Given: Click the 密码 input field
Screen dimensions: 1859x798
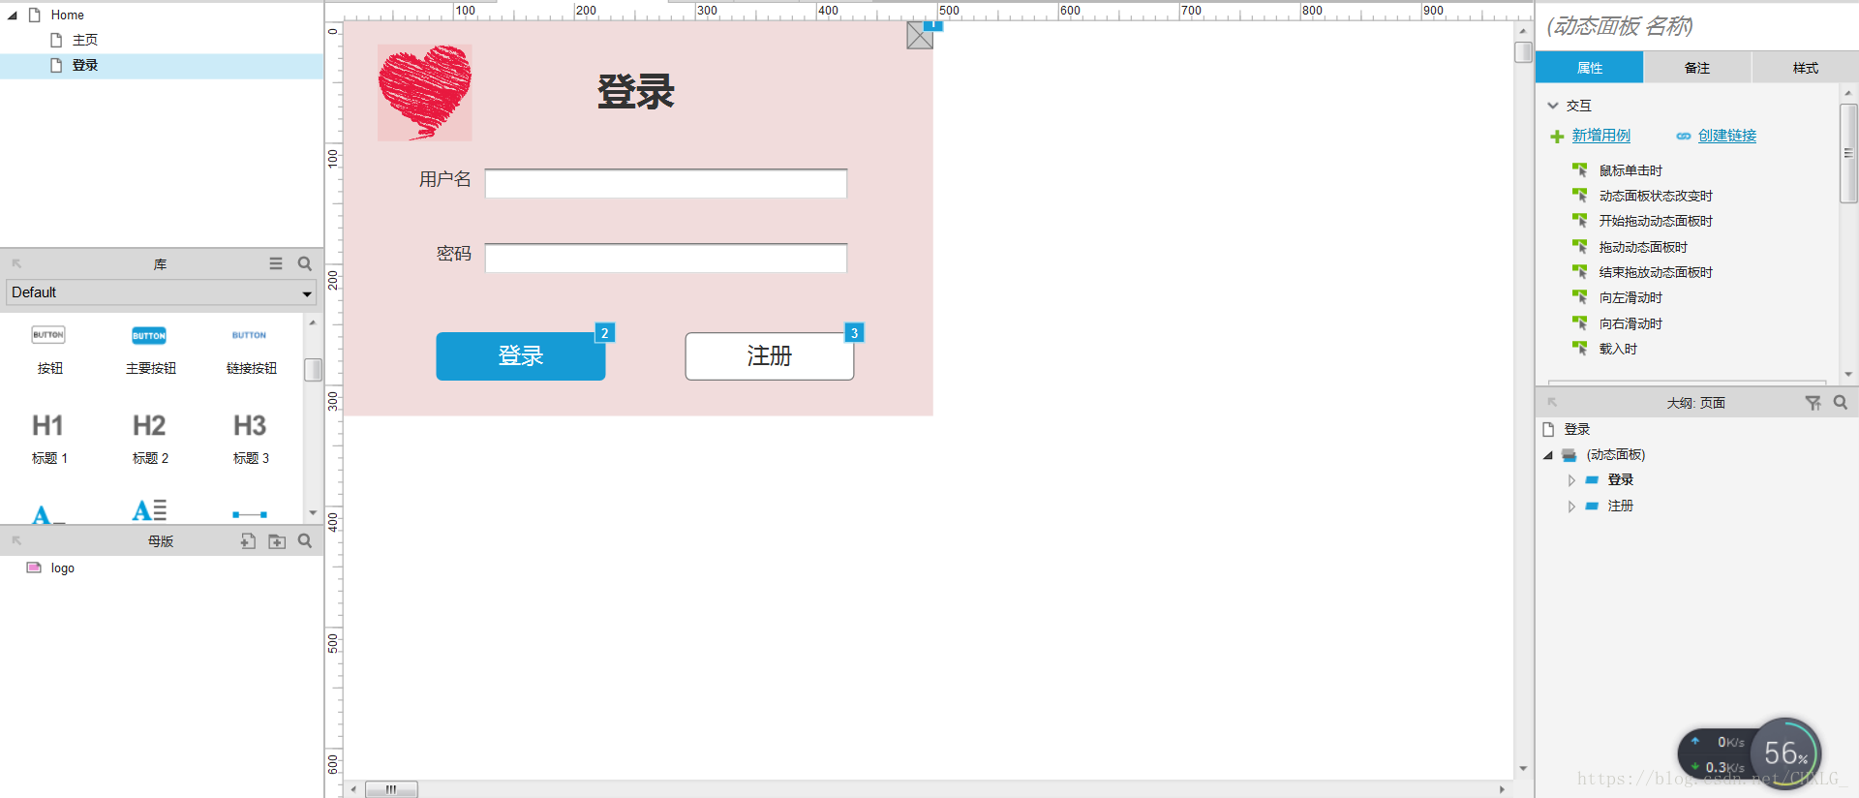Looking at the screenshot, I should 666,259.
